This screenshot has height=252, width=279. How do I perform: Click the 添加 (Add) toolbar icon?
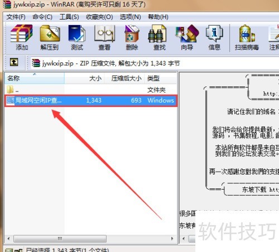click(21, 33)
